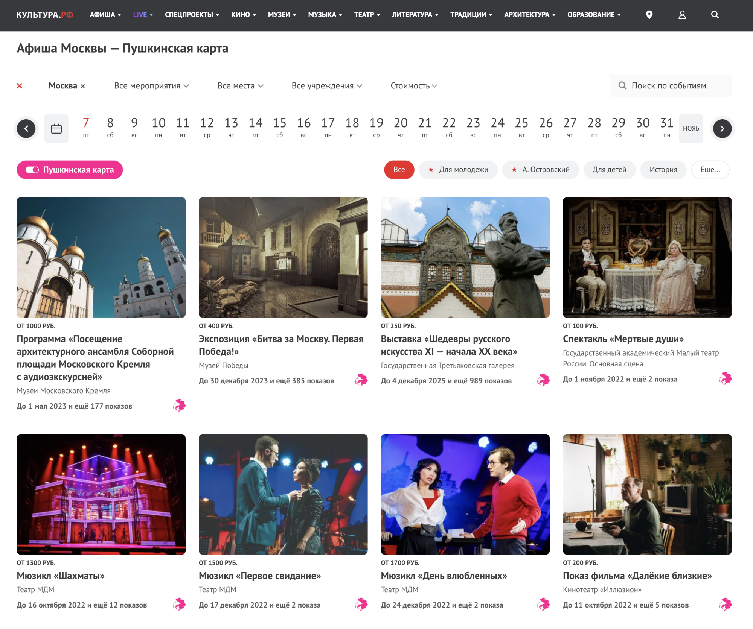Expand the МУЗЫКА menu
This screenshot has width=753, height=629.
(325, 15)
